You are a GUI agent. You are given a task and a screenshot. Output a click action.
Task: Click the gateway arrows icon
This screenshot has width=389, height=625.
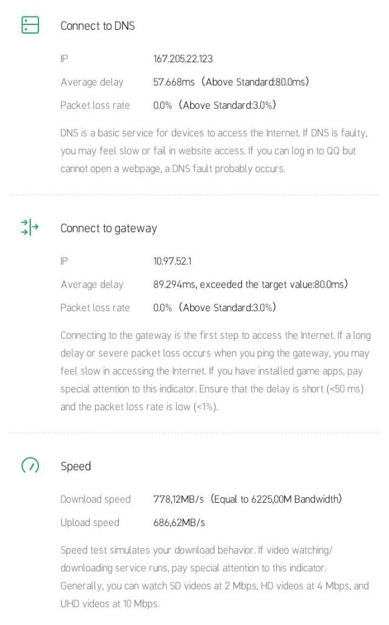[30, 228]
